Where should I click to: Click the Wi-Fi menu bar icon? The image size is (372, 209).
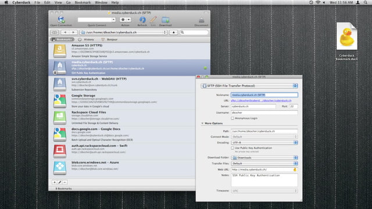coord(318,2)
